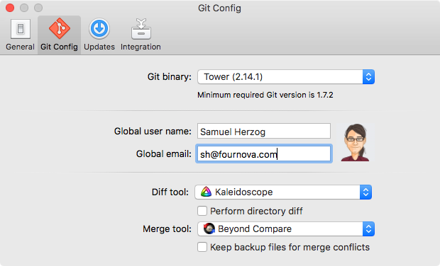The width and height of the screenshot is (440, 266).
Task: Click the Kaleidoscope app icon in Diff tool
Action: [206, 192]
